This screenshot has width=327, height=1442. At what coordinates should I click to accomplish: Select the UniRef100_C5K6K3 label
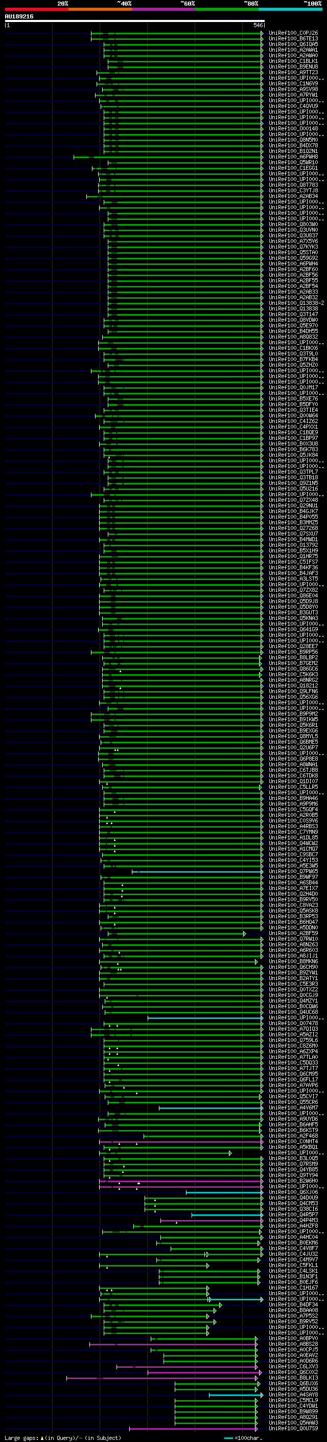pos(293,675)
